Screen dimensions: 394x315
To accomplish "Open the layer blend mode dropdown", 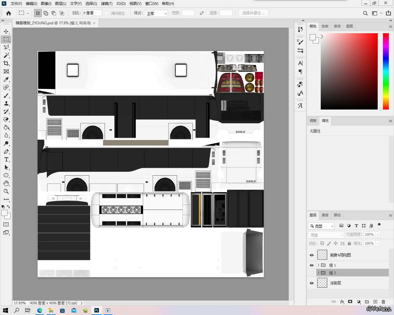I will click(326, 235).
